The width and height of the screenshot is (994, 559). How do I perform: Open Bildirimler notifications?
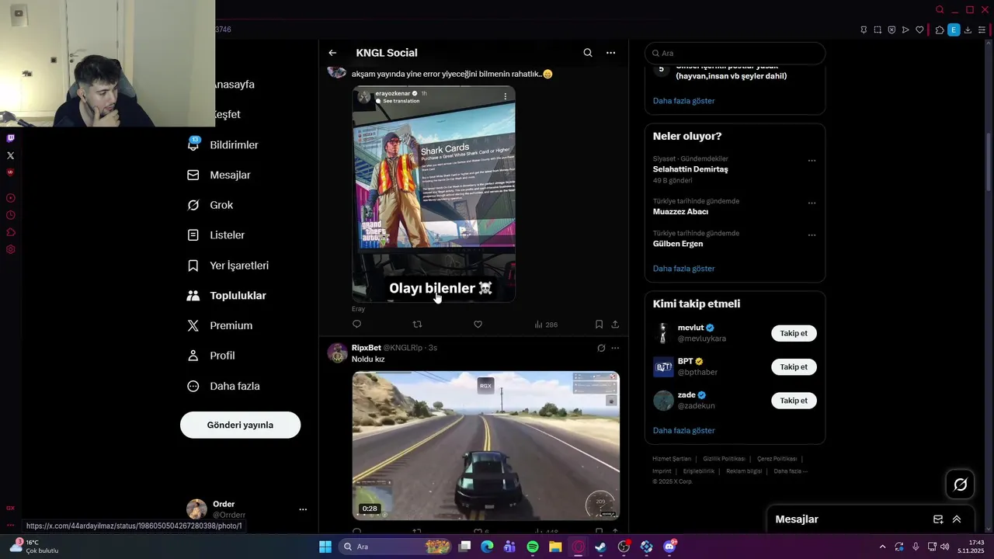tap(223, 145)
